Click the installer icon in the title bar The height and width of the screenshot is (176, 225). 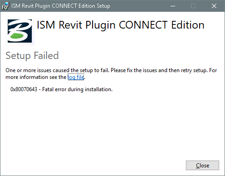click(5, 6)
